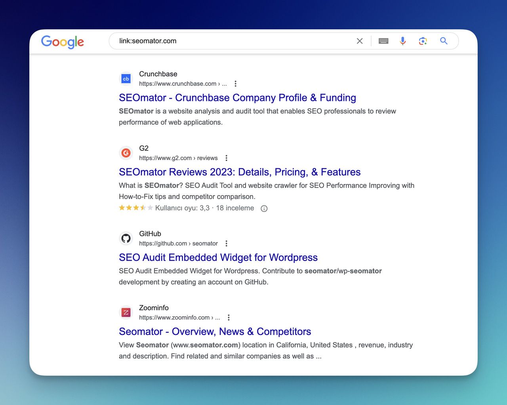507x405 pixels.
Task: Clear the search query with the X icon
Action: pos(359,41)
